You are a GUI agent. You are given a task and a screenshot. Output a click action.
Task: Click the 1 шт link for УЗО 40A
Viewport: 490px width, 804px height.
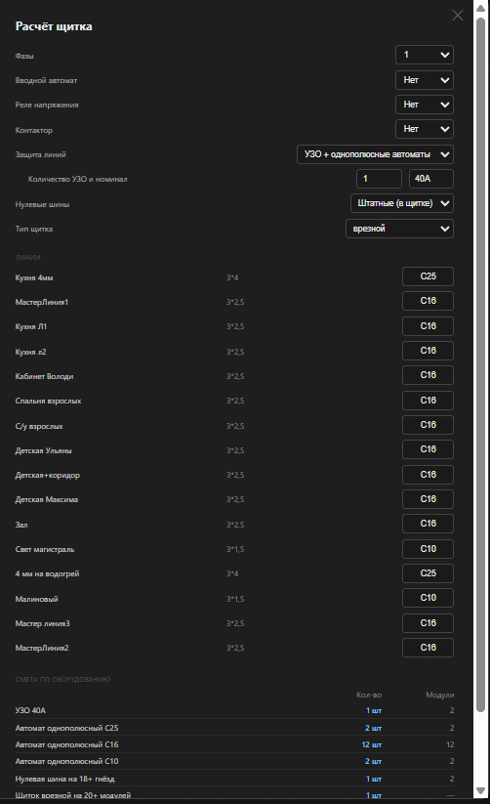374,710
